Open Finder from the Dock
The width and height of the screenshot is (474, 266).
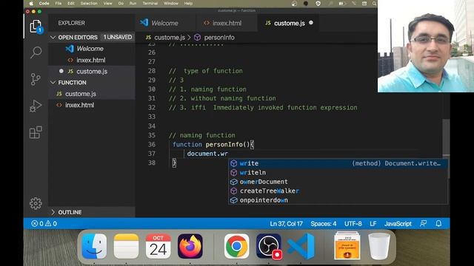pyautogui.click(x=94, y=246)
